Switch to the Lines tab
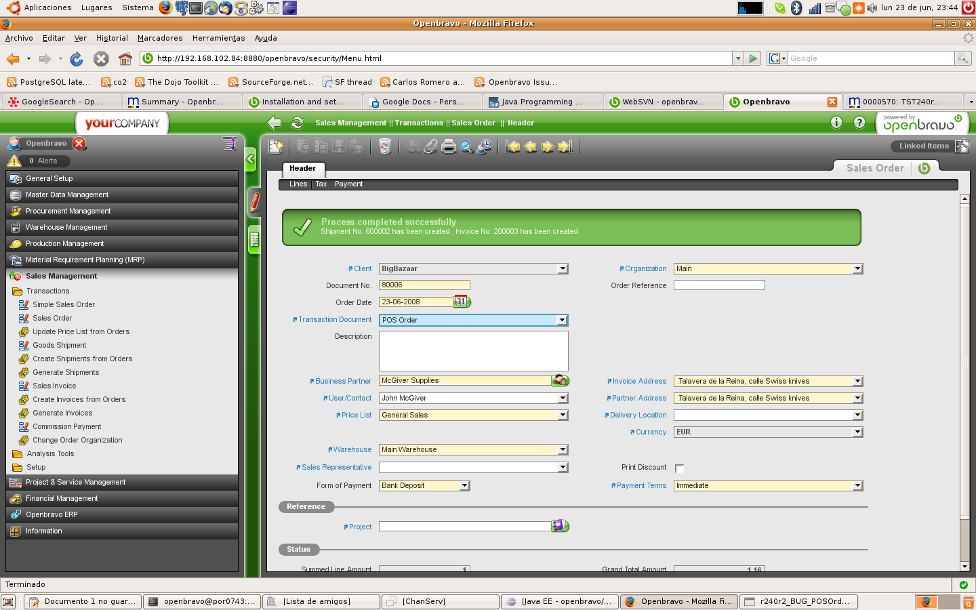 click(x=298, y=184)
